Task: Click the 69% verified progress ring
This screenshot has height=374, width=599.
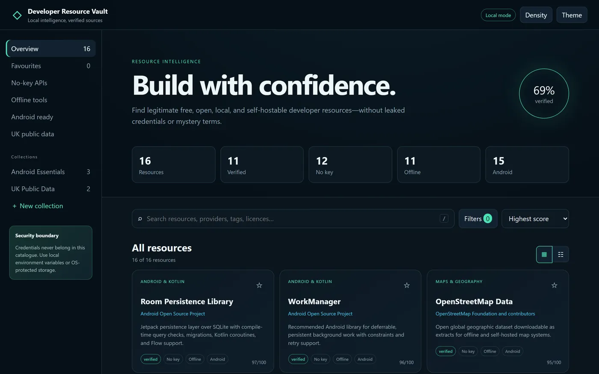Action: 544,94
